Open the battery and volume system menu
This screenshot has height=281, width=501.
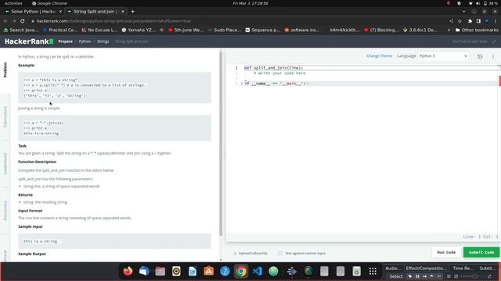point(483,3)
